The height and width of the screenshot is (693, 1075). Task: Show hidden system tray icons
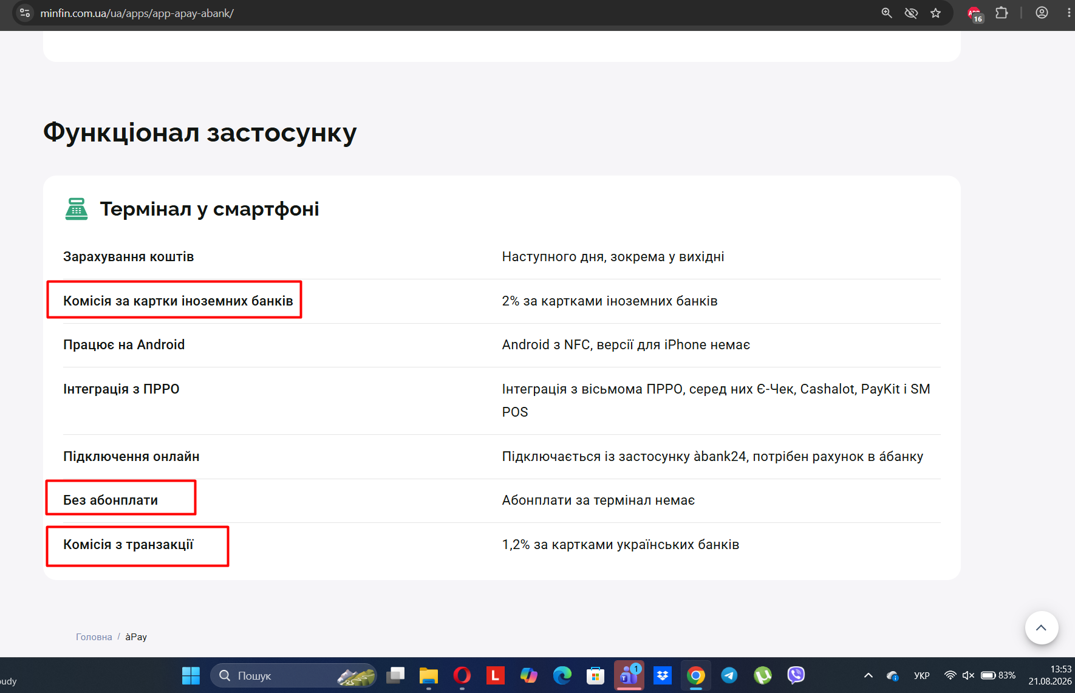[x=869, y=675]
